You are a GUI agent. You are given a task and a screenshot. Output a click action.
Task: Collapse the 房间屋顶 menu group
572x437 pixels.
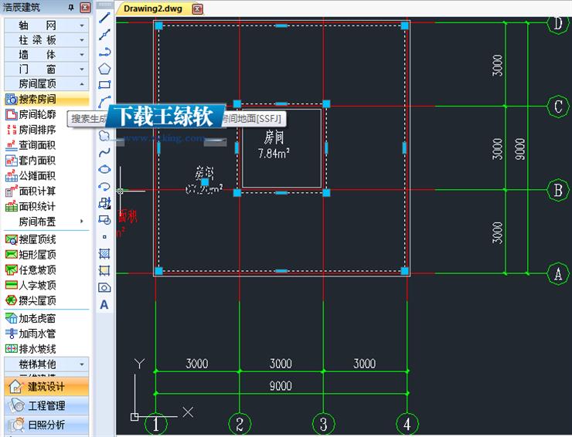coord(46,83)
